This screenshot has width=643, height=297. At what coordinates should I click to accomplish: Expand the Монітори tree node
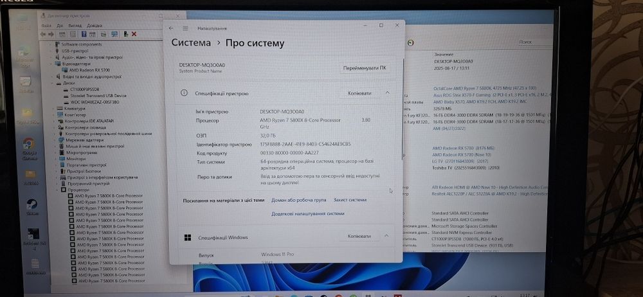(56, 159)
